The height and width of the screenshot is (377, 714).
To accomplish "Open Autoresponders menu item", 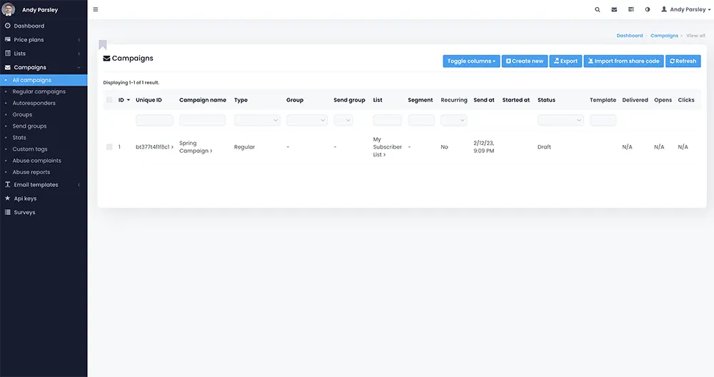I will (34, 103).
